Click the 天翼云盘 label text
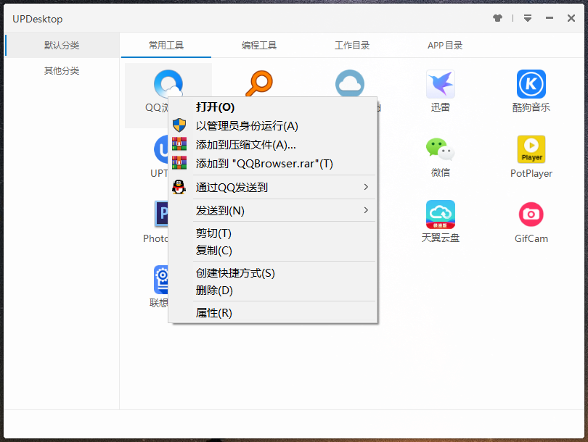 click(x=440, y=238)
